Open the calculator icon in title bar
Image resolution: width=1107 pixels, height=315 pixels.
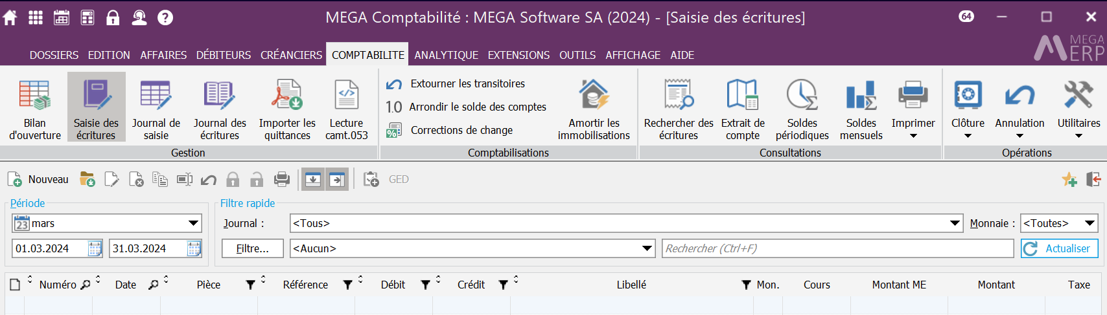click(x=87, y=17)
